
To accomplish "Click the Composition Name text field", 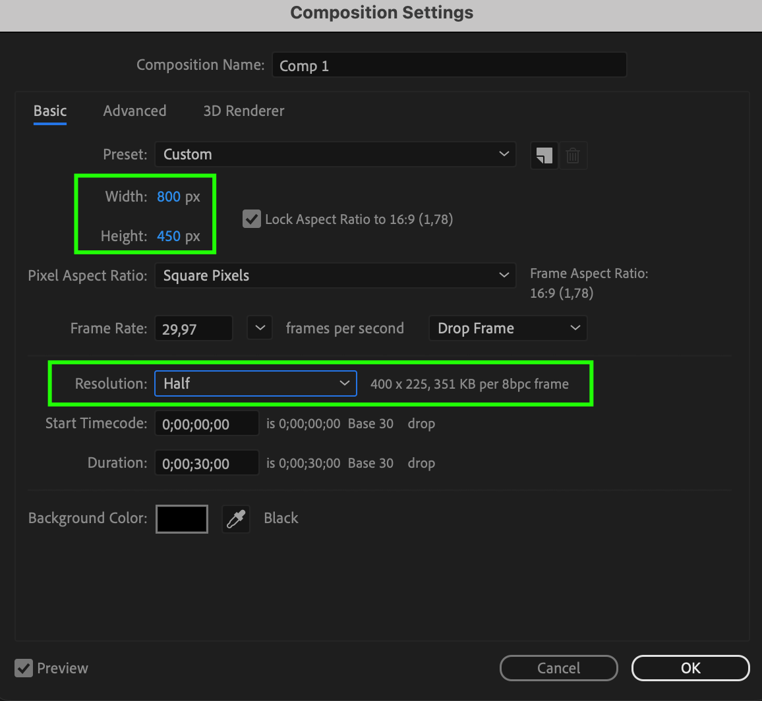I will pyautogui.click(x=449, y=65).
